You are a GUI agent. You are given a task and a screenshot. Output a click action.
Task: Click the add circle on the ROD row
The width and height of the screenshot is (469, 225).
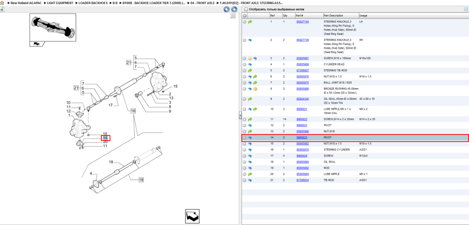(x=245, y=168)
